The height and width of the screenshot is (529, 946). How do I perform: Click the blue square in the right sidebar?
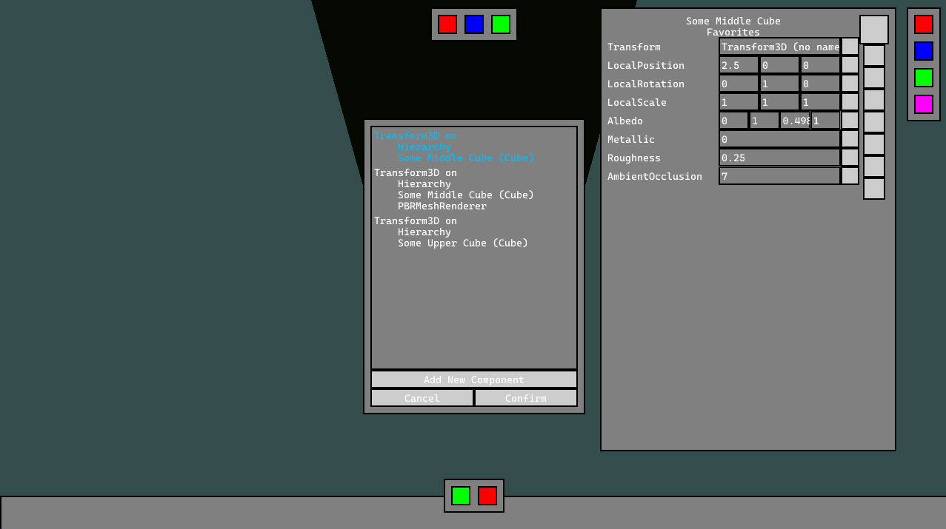coord(923,51)
